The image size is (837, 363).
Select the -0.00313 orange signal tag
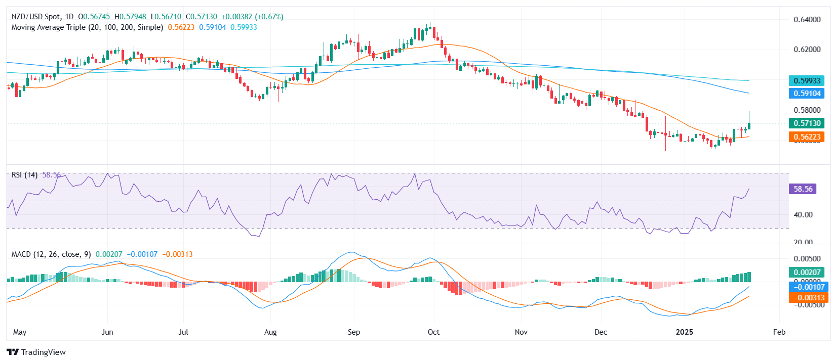808,298
